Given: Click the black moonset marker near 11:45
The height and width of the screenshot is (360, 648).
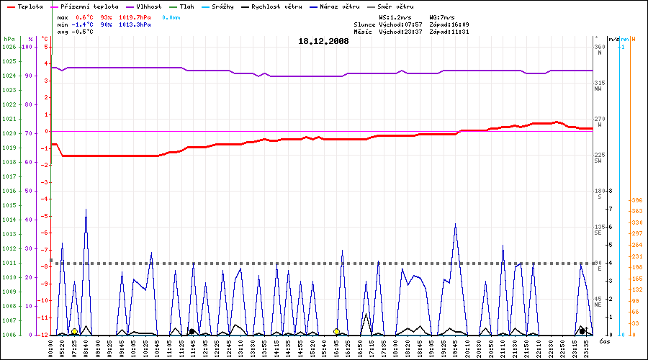Looking at the screenshot, I should click(x=192, y=331).
